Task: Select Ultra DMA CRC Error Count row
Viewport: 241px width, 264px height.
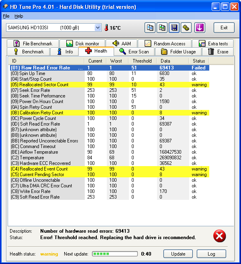Action: (110, 186)
